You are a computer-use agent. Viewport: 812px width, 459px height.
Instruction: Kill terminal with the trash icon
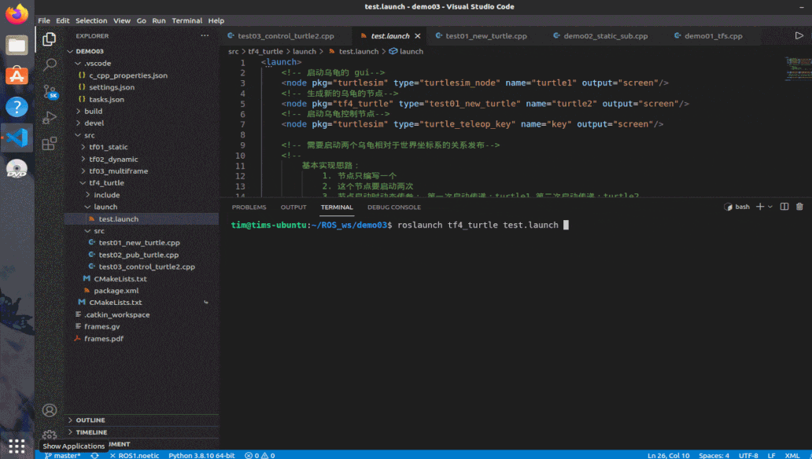click(x=799, y=207)
